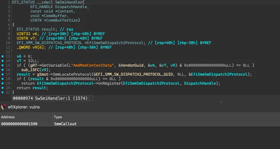The width and height of the screenshot is (280, 149).
Task: Click the breakpoint dot on line 19
Action: tap(2, 83)
